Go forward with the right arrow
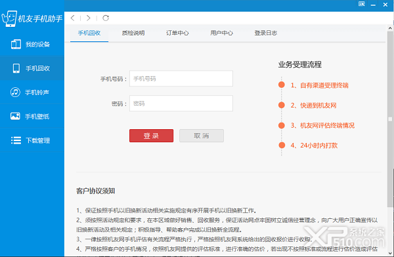Screen dimensions: 394x257 tap(88, 18)
